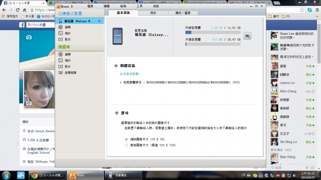Click the Skype extension icon in Chrome

coord(309,10)
